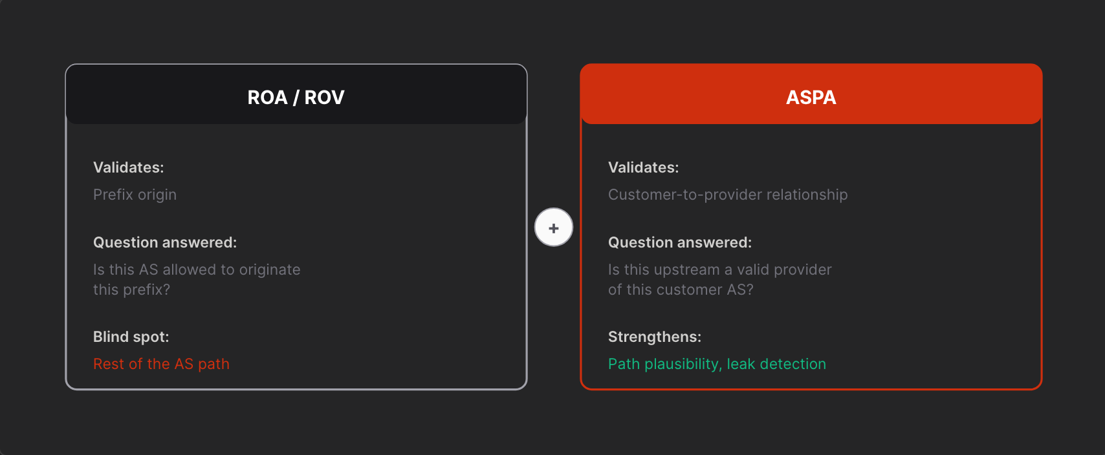Click the Customer-to-provider relationship text
Viewport: 1105px width, 455px height.
click(x=728, y=195)
